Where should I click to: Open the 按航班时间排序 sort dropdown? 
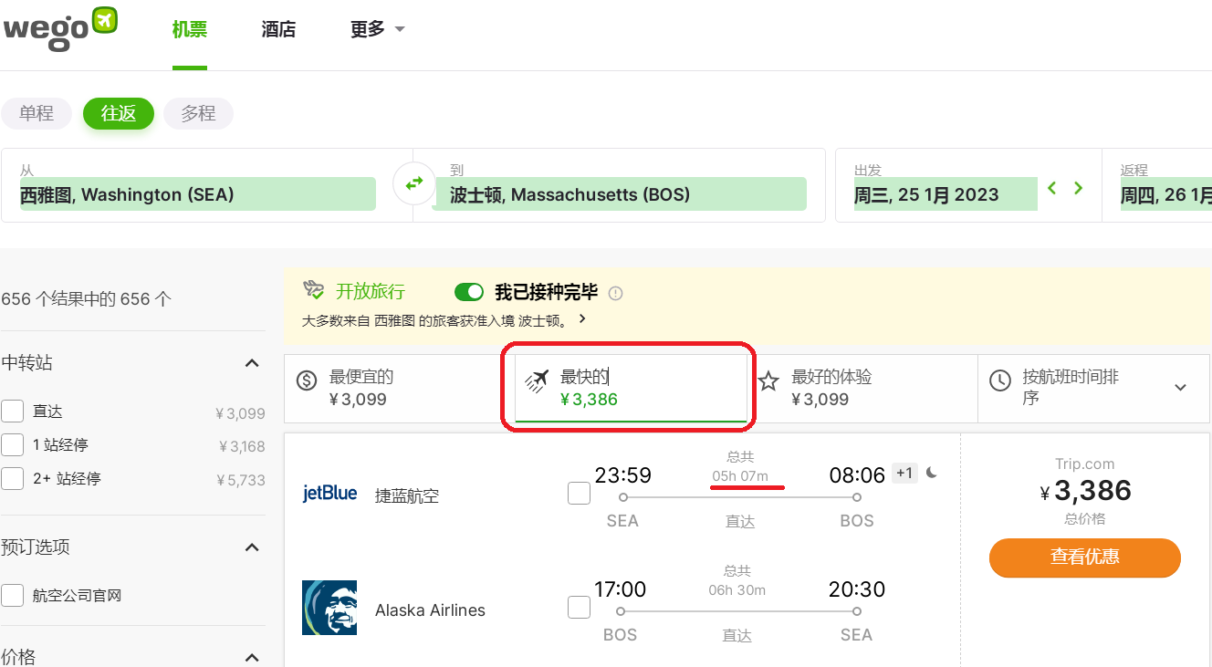[x=1093, y=388]
